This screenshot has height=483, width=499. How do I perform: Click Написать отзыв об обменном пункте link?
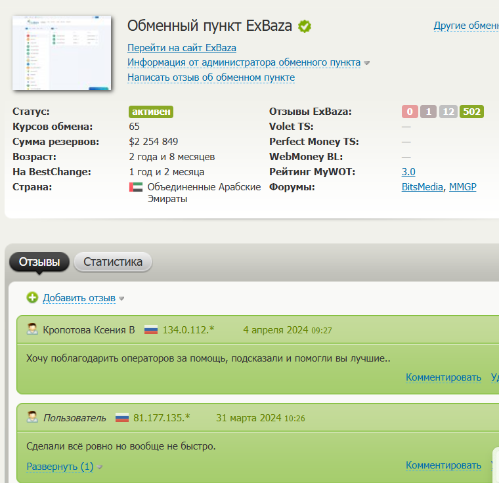coord(211,77)
